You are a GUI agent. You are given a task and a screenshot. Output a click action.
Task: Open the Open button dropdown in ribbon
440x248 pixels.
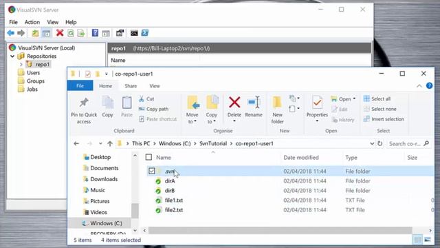(x=355, y=99)
